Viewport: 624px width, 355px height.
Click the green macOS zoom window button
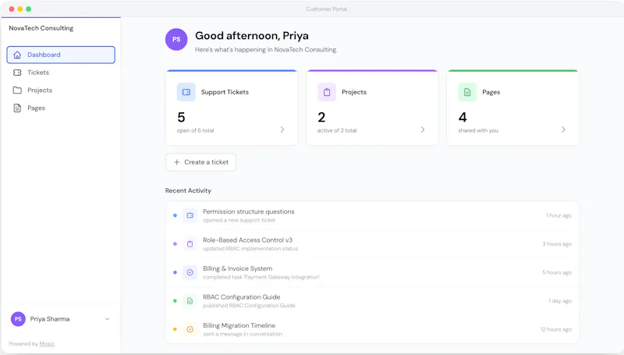tap(29, 9)
